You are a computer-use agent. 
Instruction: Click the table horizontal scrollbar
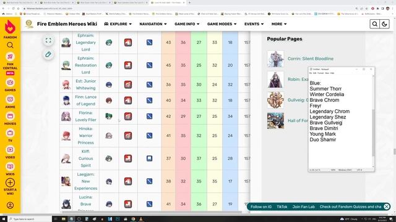tap(152, 212)
